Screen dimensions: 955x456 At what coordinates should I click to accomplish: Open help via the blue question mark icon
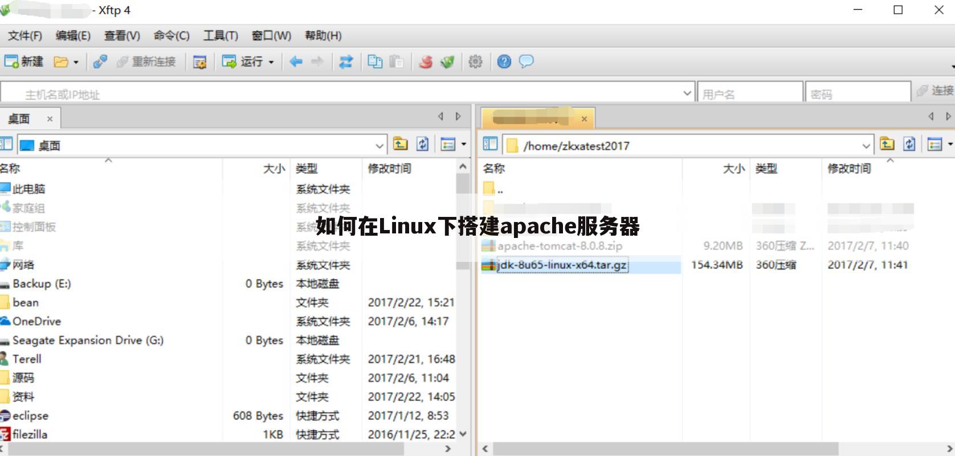click(504, 61)
